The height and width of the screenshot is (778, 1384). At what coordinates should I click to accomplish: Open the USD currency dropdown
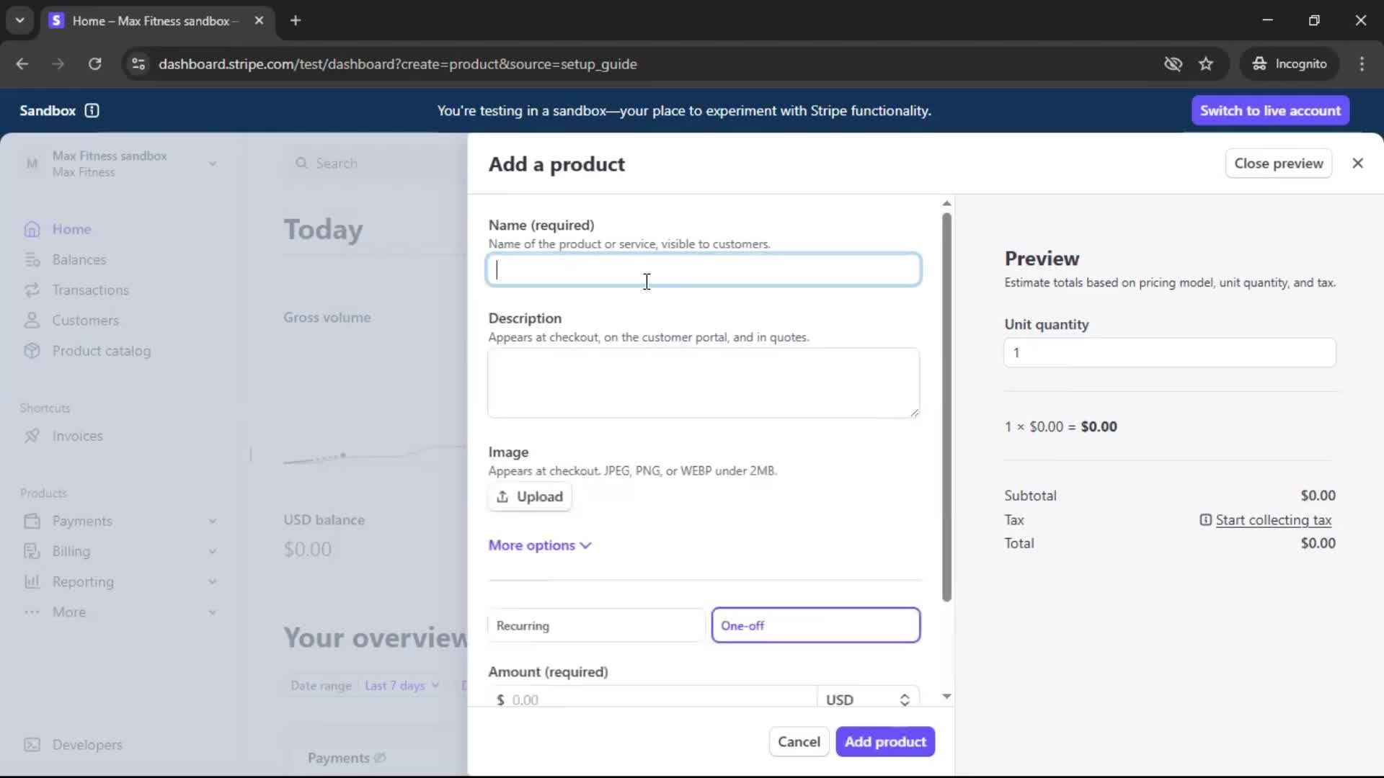[867, 699]
